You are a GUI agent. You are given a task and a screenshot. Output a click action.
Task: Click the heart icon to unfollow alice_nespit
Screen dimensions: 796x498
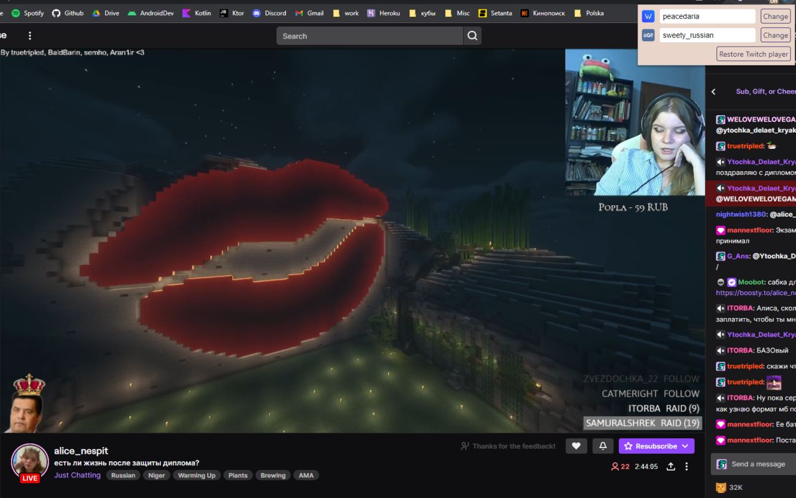pos(576,446)
